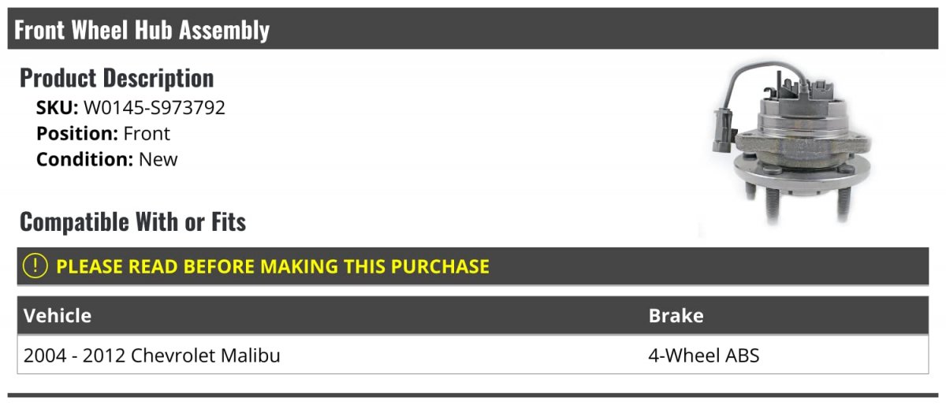Viewport: 946px width, 405px height.
Task: Click the wheel hub product image
Action: pyautogui.click(x=789, y=146)
